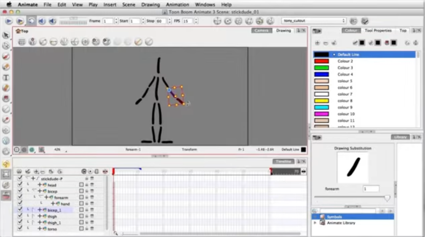
Task: Click the FPS input field
Action: point(187,21)
